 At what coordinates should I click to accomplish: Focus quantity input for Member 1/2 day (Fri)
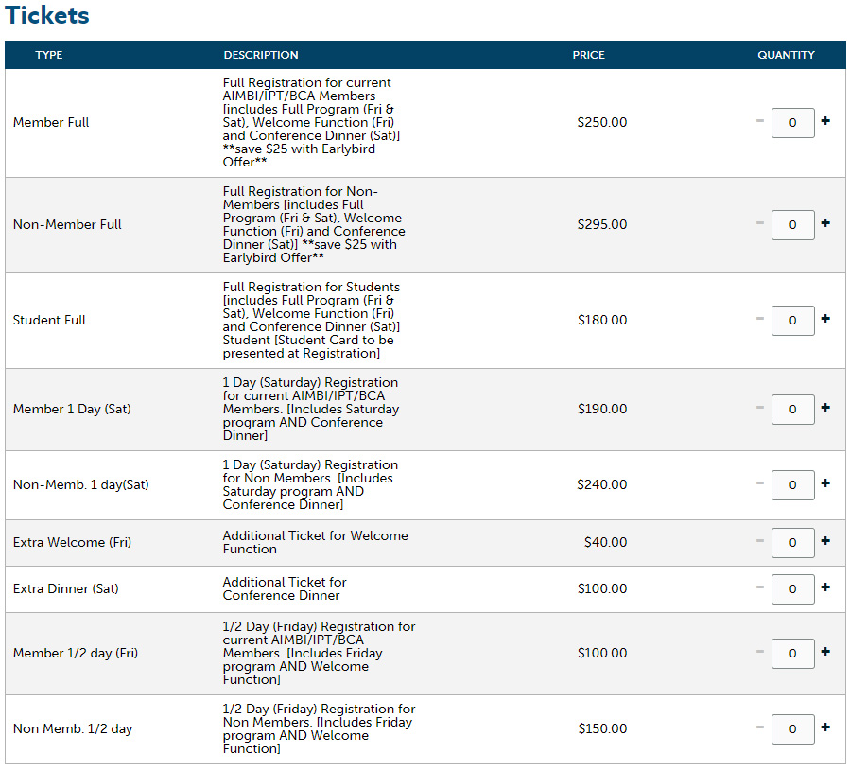[x=792, y=653]
